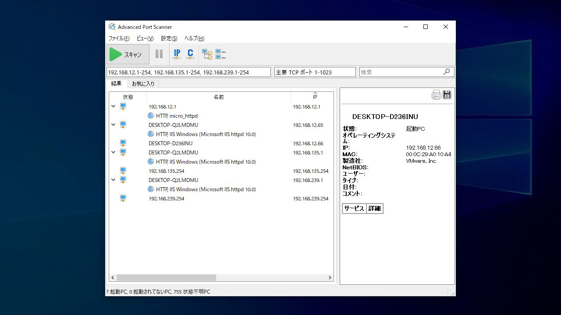The height and width of the screenshot is (315, 561).
Task: Click IP cell 192.168.239.1
Action: point(308,180)
